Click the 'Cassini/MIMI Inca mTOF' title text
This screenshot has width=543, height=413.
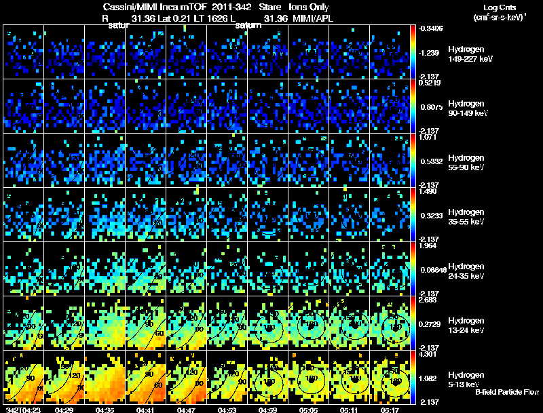tap(155, 7)
